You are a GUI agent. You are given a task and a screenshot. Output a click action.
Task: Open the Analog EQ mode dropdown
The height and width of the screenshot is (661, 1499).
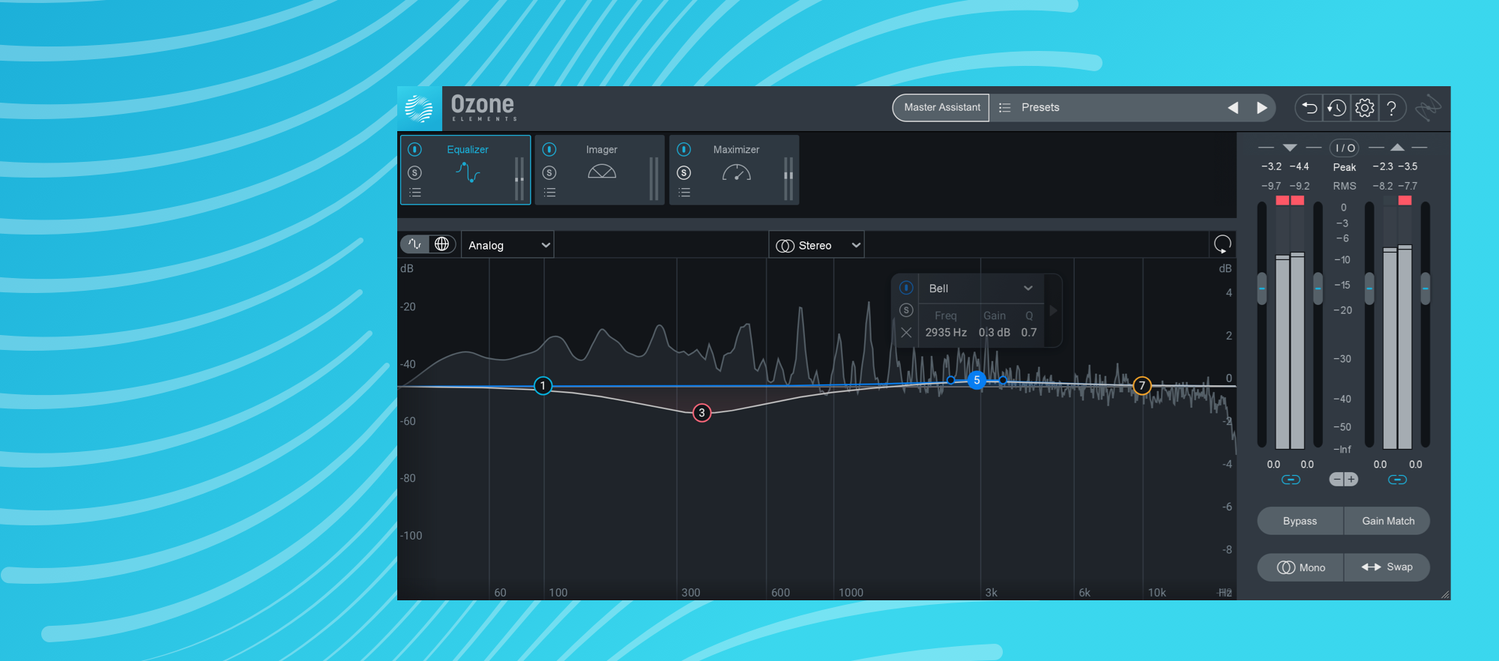pyautogui.click(x=507, y=245)
